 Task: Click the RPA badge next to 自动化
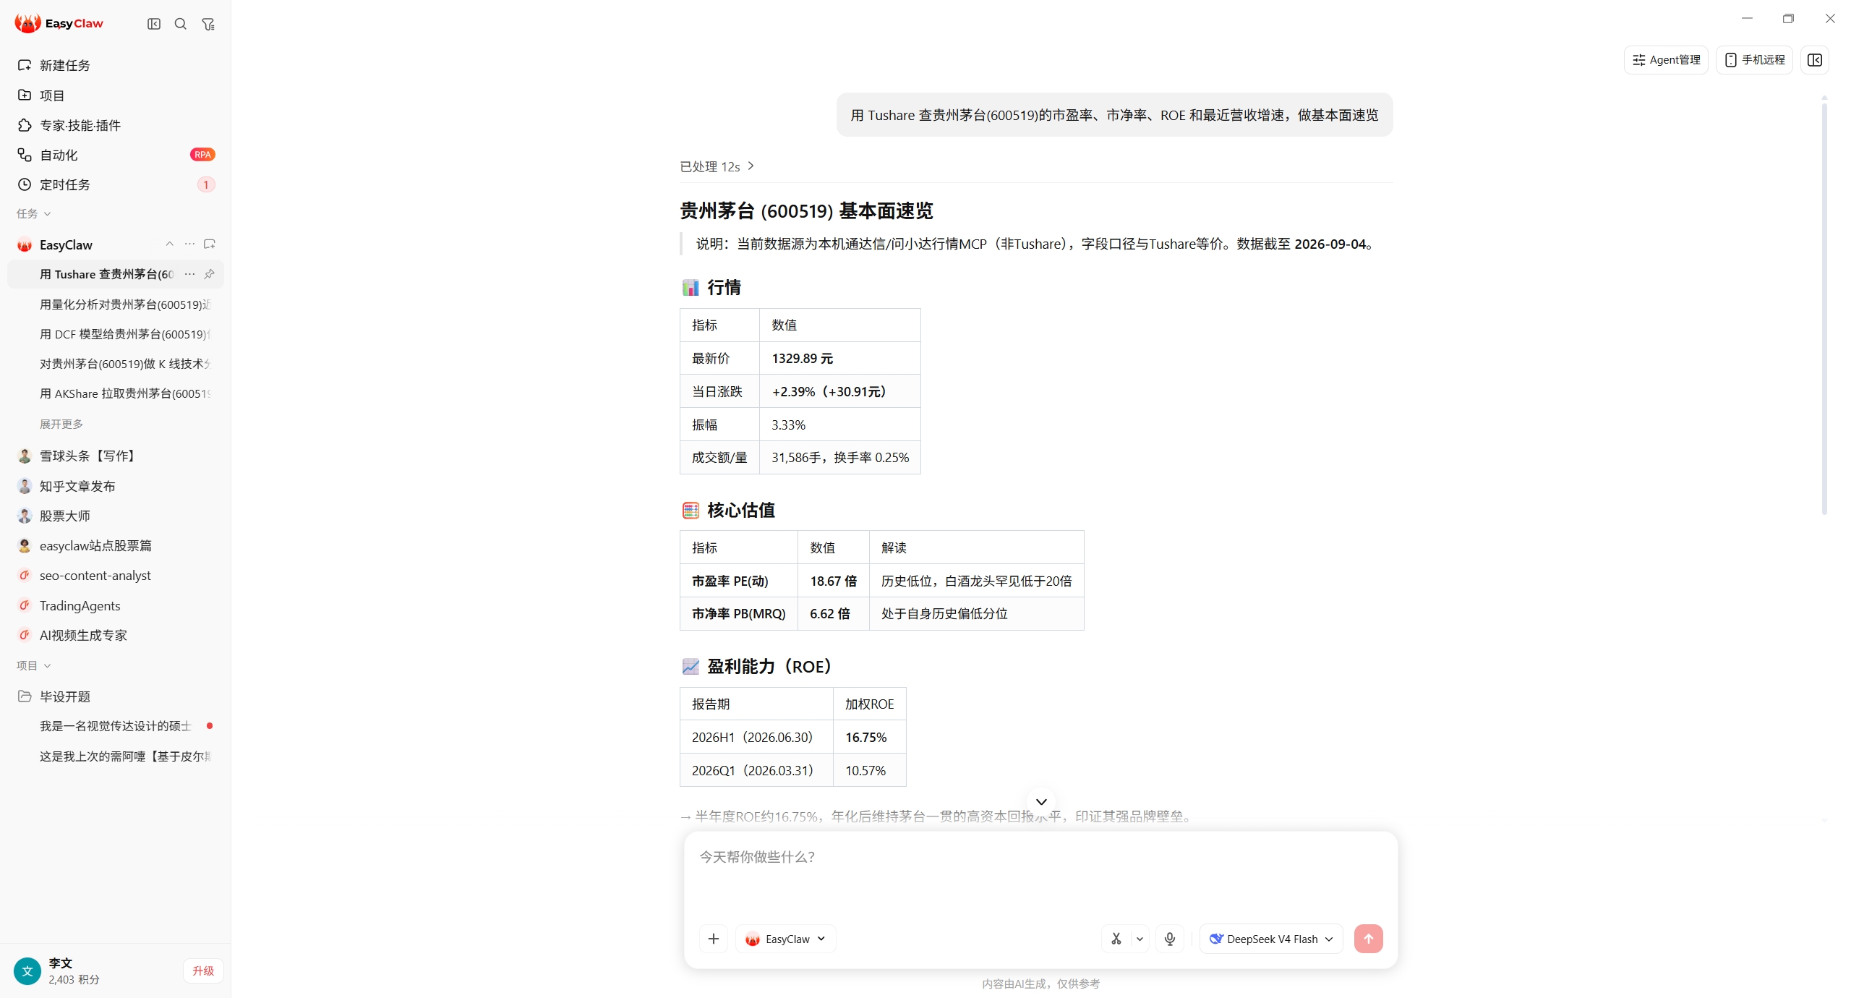tap(202, 155)
